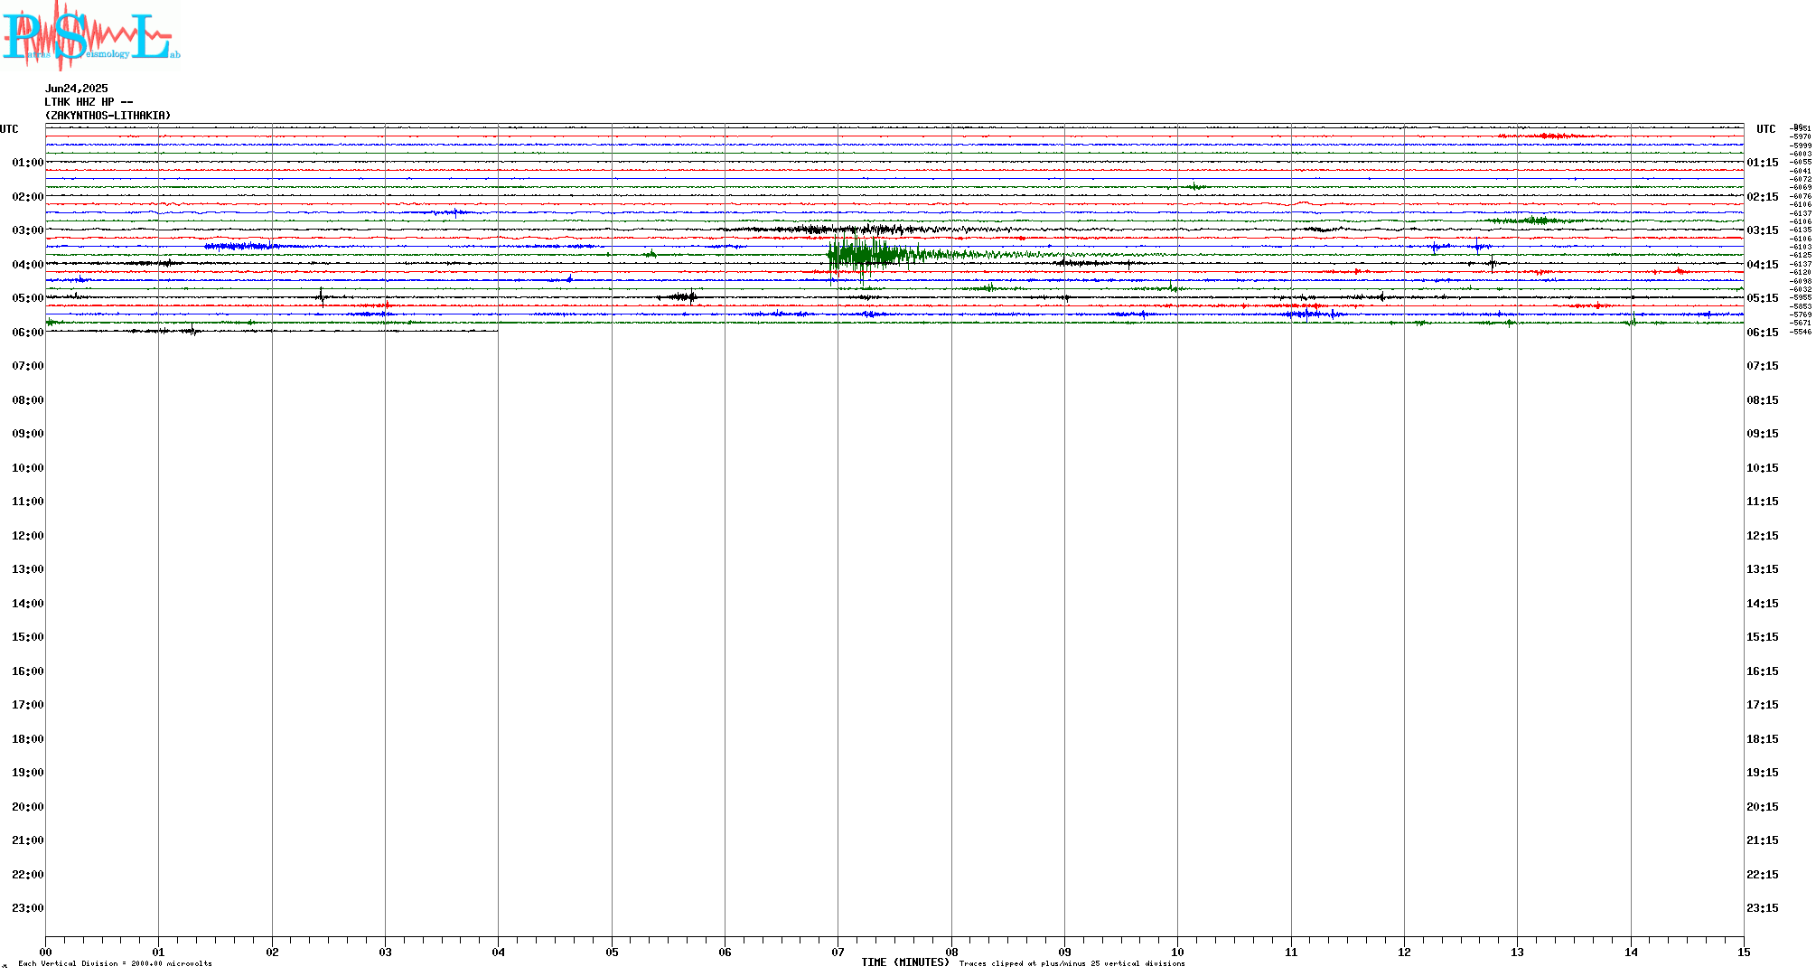Click the 06:00 hour label on left axis
Screen dimensions: 1816x976
(x=28, y=333)
